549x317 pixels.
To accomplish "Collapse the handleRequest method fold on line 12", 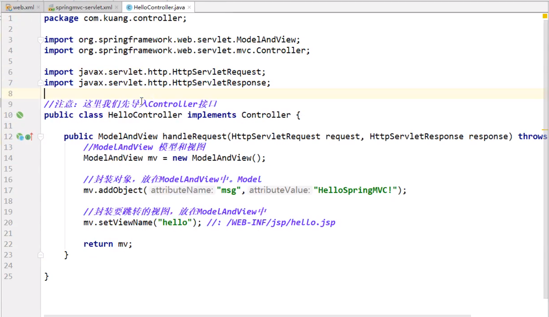I will [40, 137].
